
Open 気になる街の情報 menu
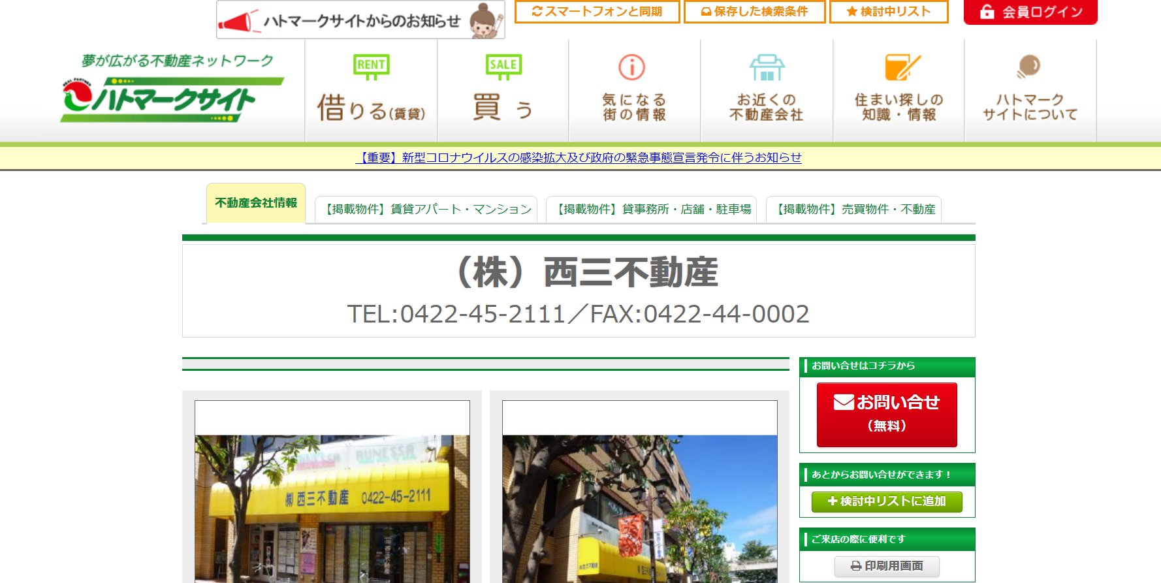(x=635, y=91)
